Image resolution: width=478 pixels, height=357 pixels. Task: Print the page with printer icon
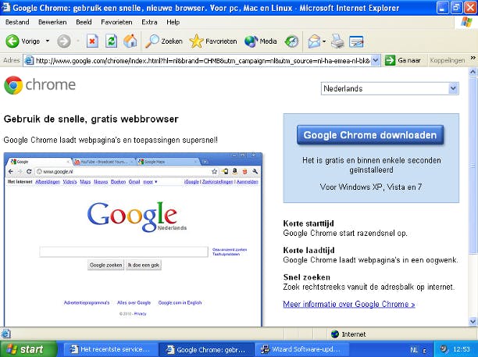337,41
